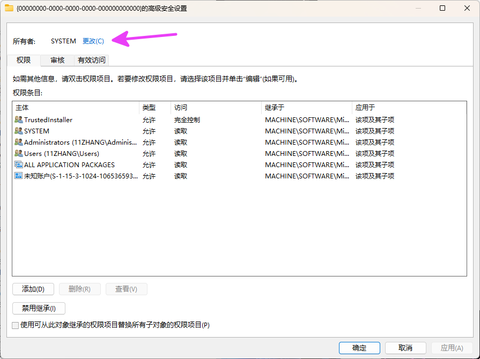Sort by the 主体 column header
This screenshot has height=359, width=480.
coord(76,108)
